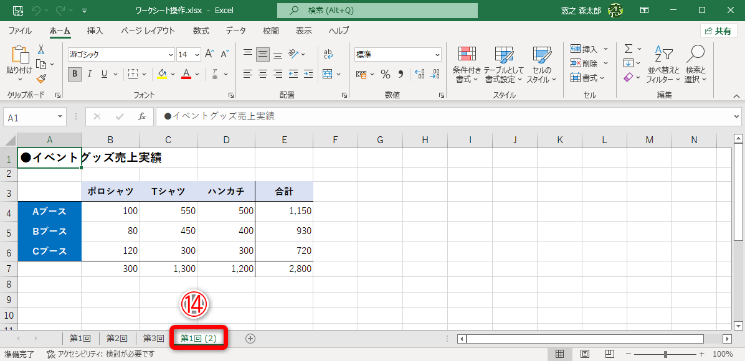
Task: Click the 共有 (Share) button
Action: [x=718, y=30]
